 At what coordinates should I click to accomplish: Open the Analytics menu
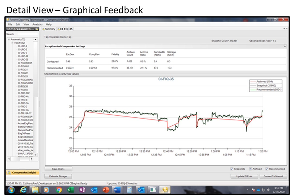(x=37, y=24)
